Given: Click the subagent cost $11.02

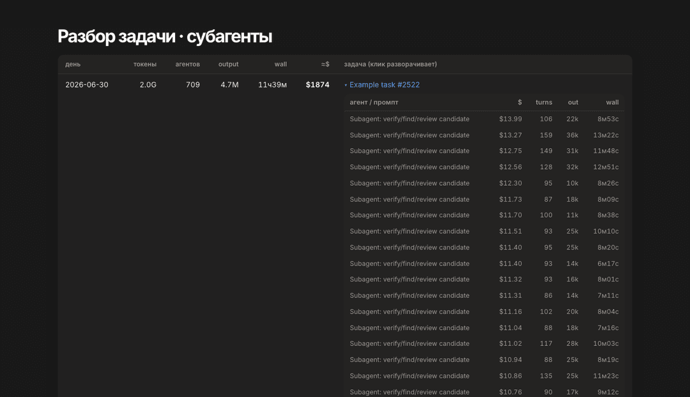Looking at the screenshot, I should click(510, 343).
